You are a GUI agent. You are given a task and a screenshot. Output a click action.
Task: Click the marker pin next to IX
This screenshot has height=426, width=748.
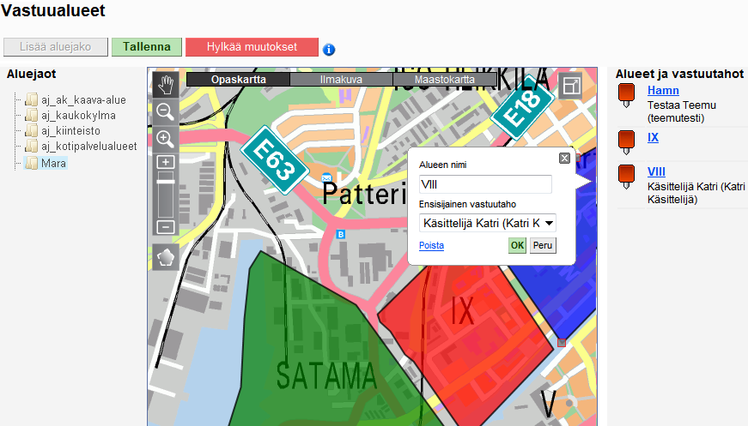point(626,142)
